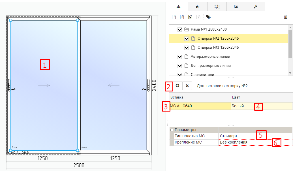The height and width of the screenshot is (171, 293).
Task: Click the trash bin delete icon
Action: click(286, 17)
